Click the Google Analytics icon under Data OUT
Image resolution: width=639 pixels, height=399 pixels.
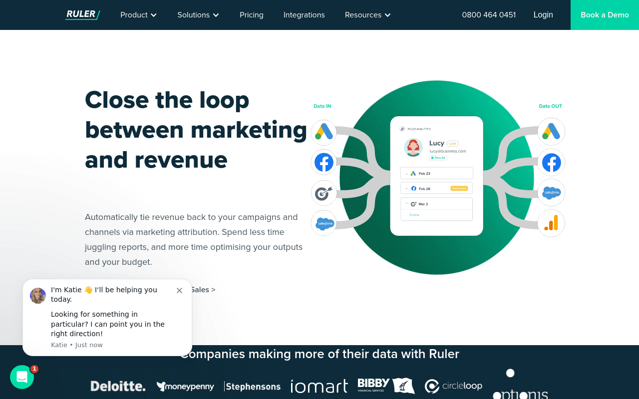[551, 223]
